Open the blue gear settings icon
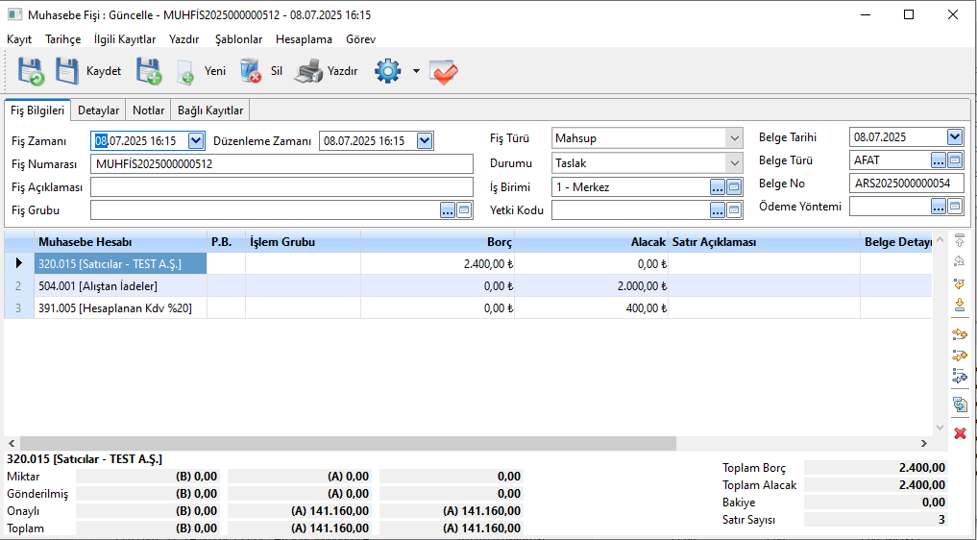The width and height of the screenshot is (977, 540). tap(387, 71)
